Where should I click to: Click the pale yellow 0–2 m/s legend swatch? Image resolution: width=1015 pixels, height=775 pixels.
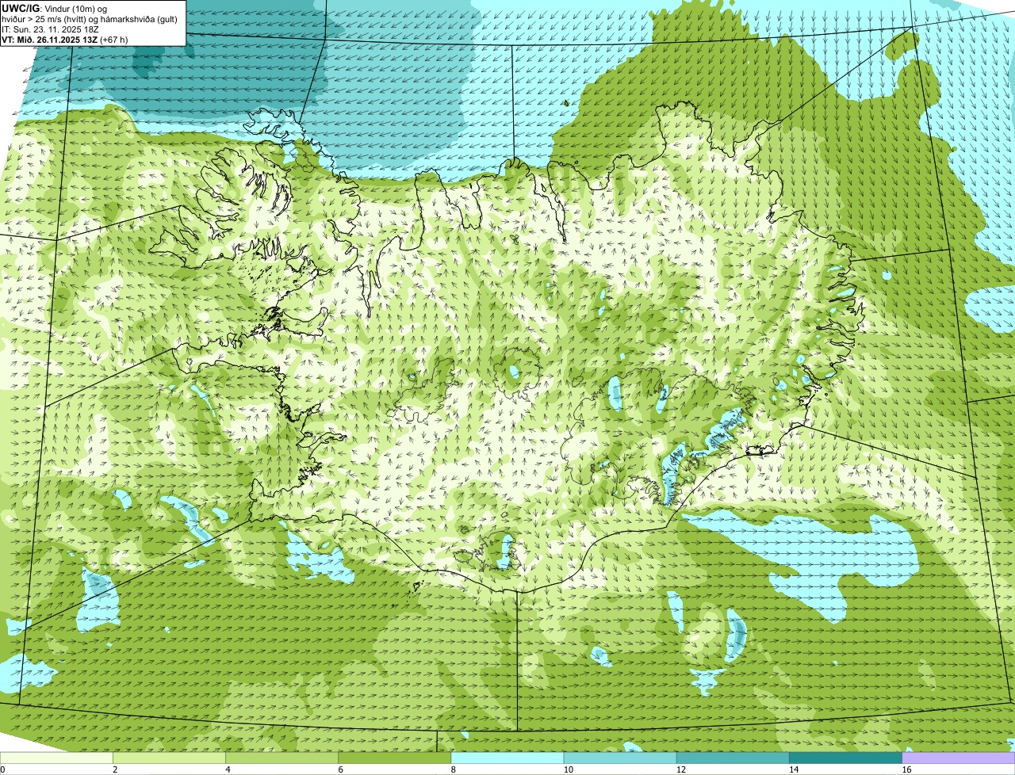point(56,758)
